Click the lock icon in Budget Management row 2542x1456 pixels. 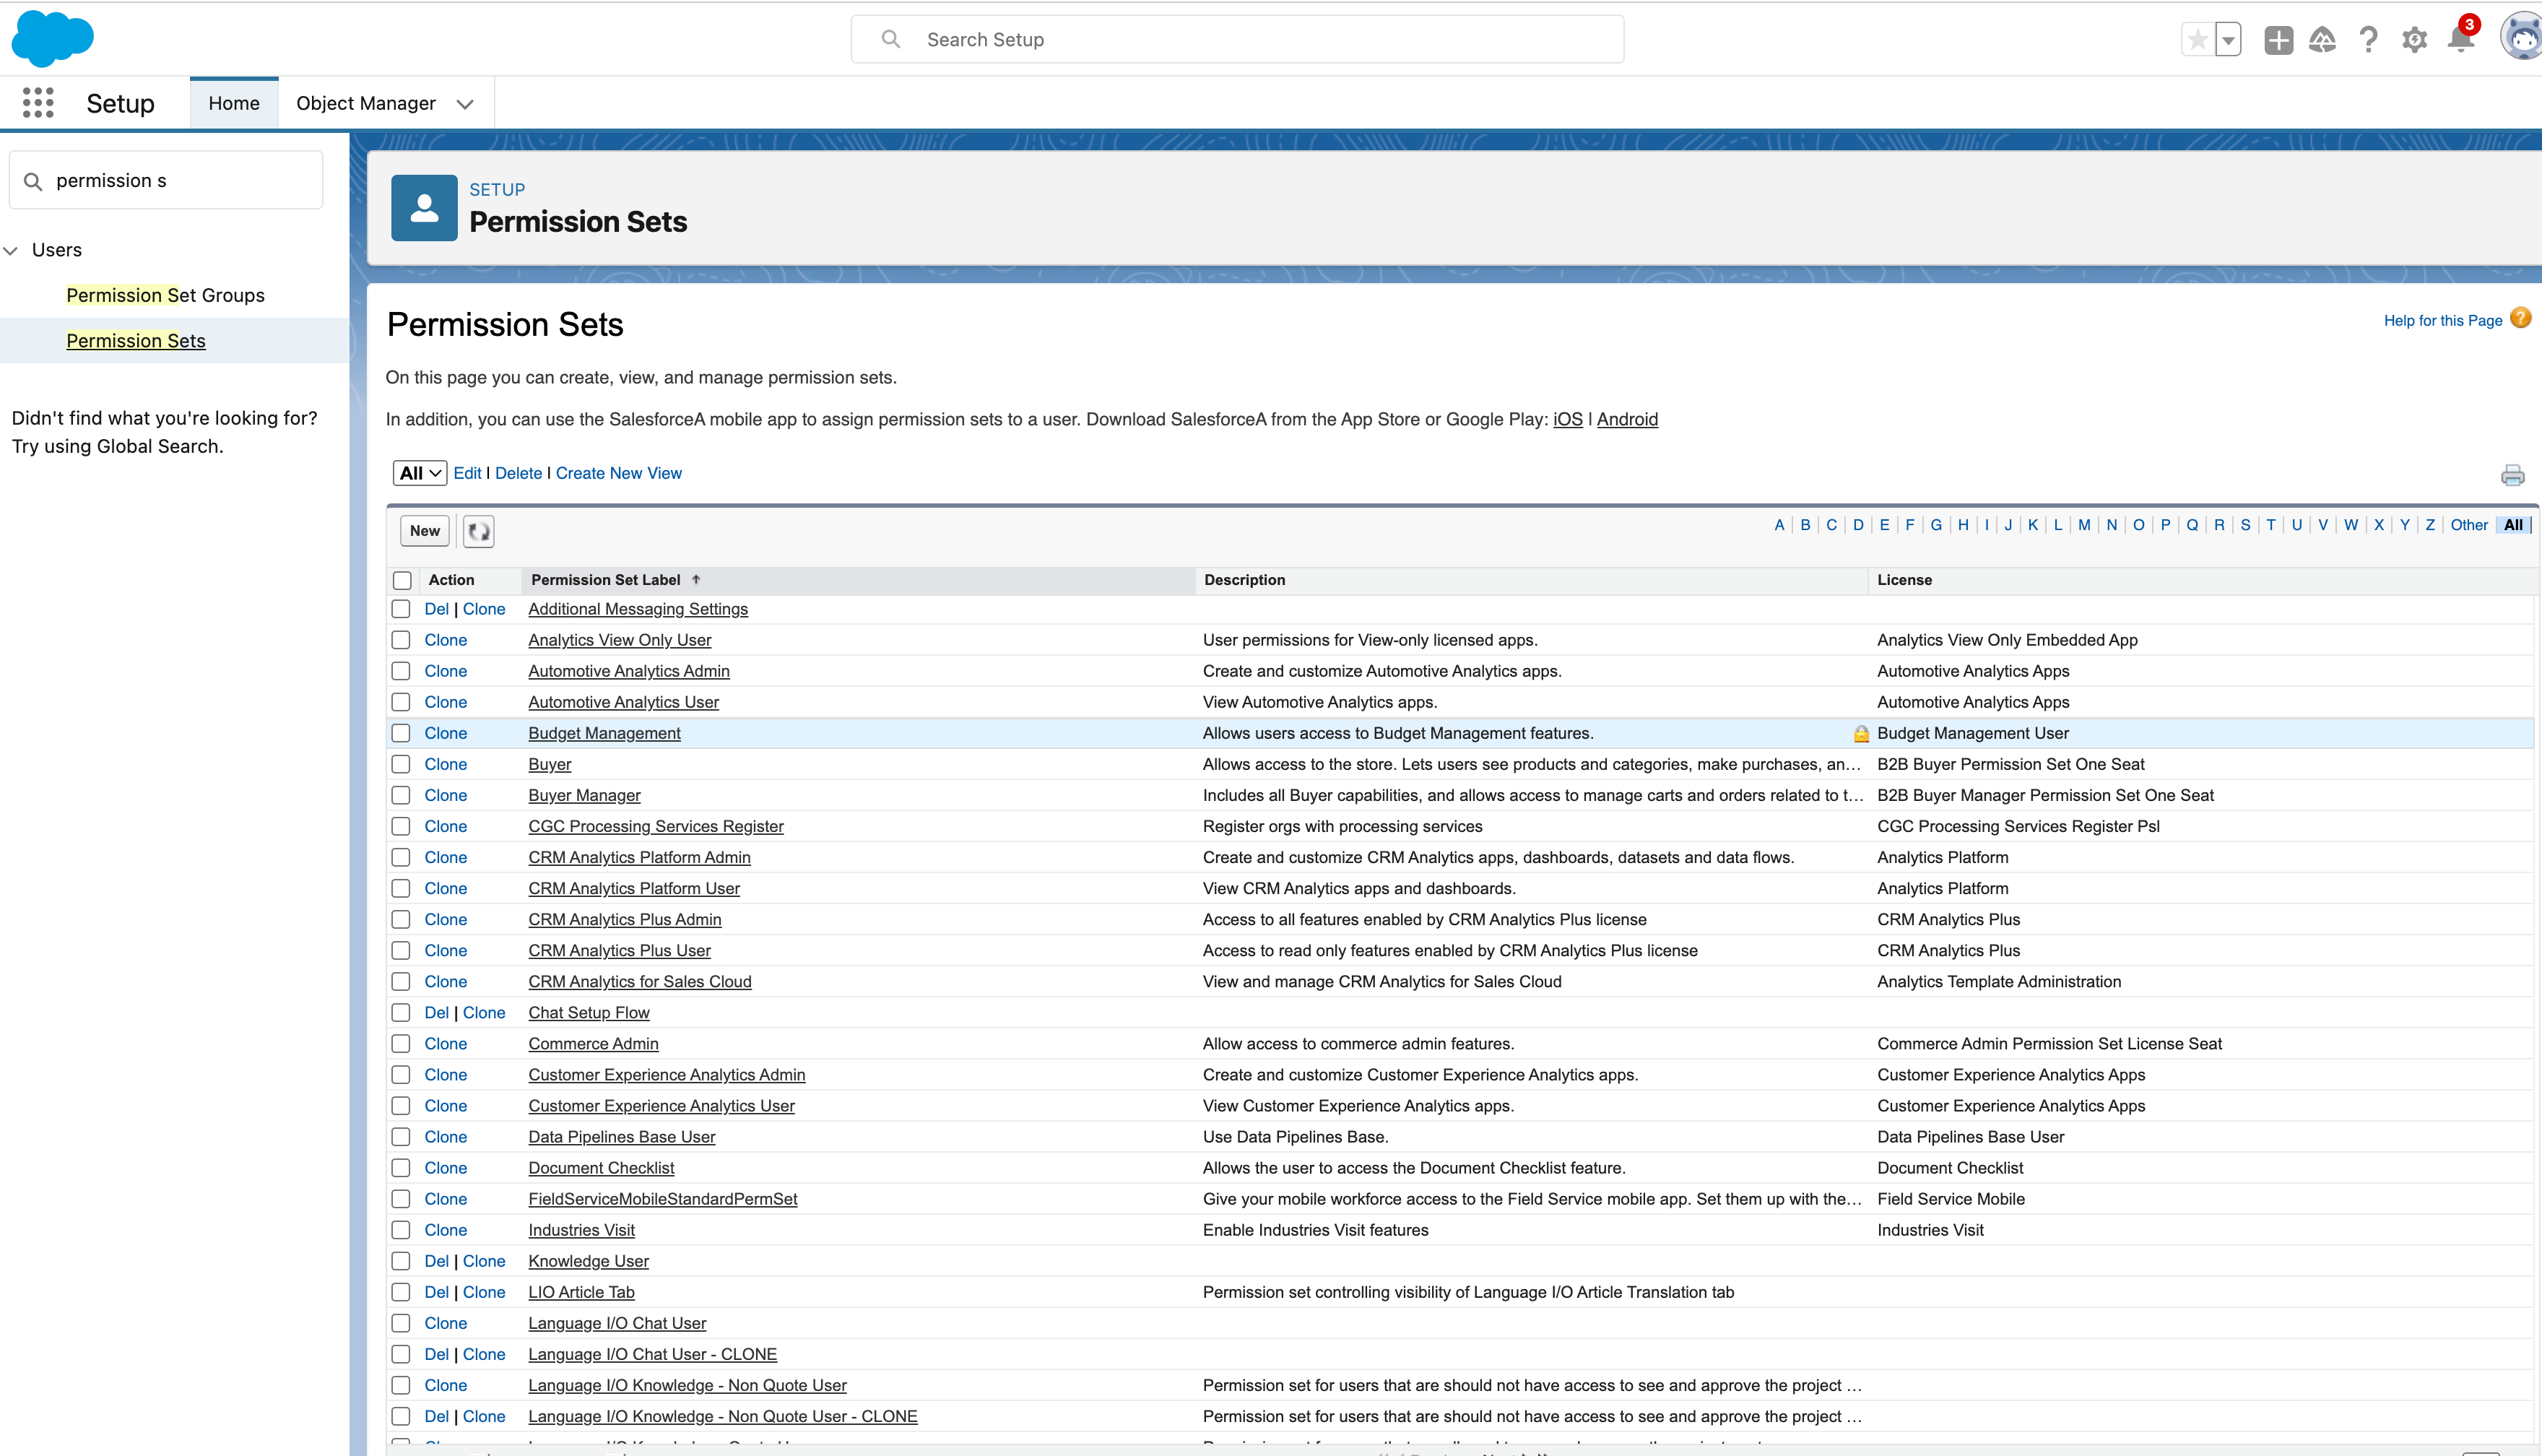click(x=1861, y=734)
